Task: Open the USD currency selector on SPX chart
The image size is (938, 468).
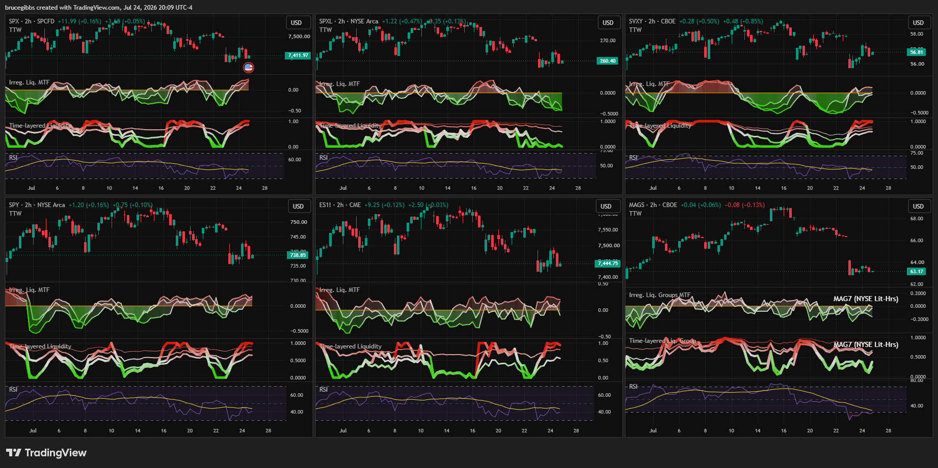Action: pyautogui.click(x=297, y=23)
